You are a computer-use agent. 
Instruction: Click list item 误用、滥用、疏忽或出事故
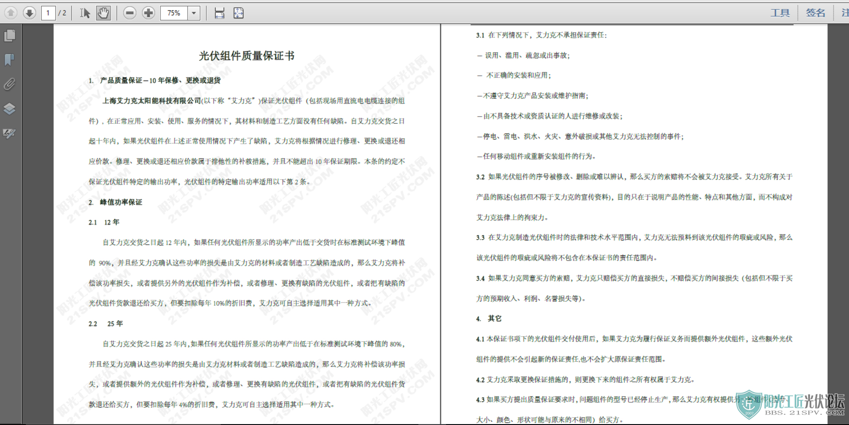click(523, 55)
